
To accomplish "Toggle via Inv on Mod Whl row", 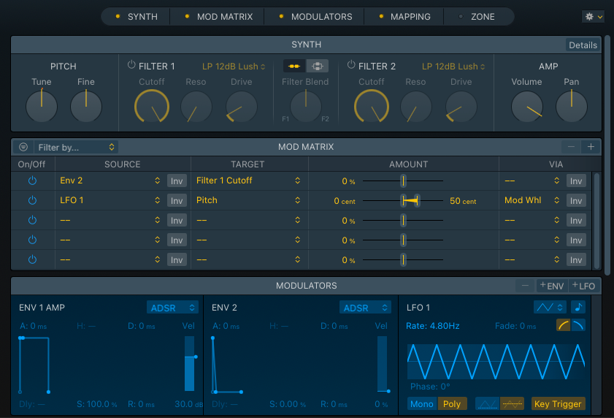I will pos(576,200).
